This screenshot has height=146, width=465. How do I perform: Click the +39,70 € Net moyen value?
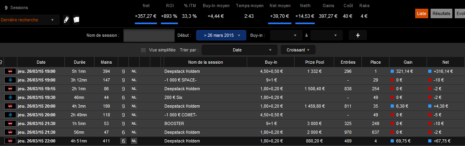pyautogui.click(x=280, y=16)
